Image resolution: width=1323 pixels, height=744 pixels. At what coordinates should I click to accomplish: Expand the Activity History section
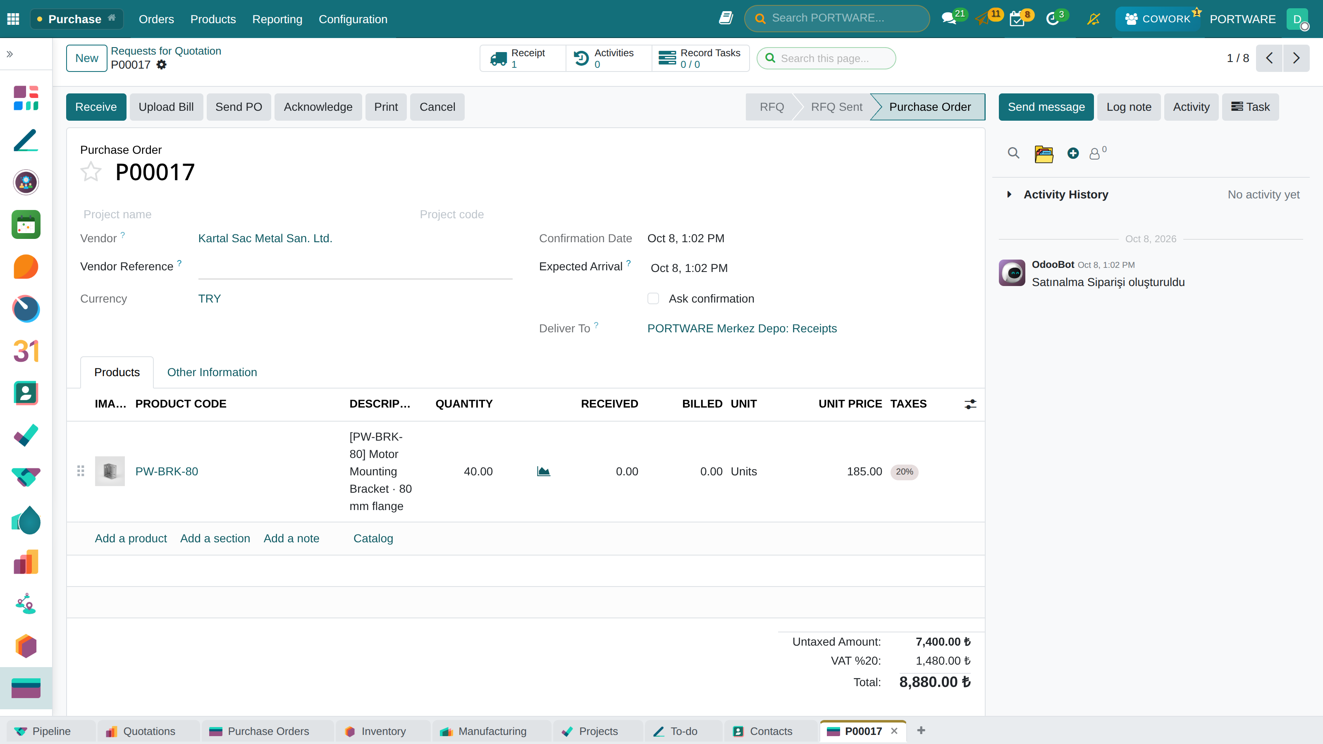(1009, 195)
